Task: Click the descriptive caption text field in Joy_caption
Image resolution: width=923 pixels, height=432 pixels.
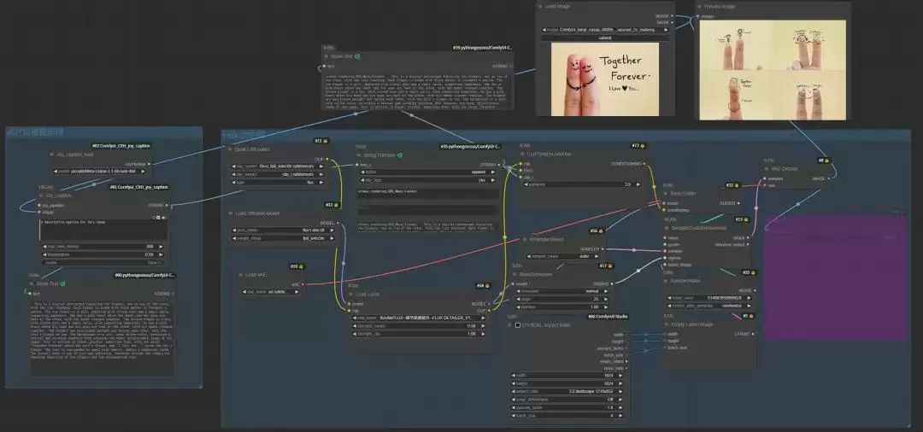Action: click(103, 231)
